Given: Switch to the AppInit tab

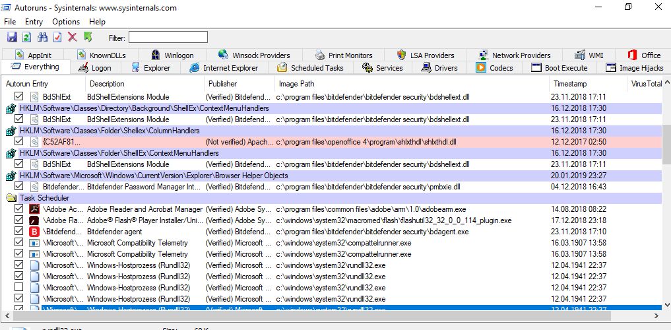Looking at the screenshot, I should pyautogui.click(x=32, y=55).
